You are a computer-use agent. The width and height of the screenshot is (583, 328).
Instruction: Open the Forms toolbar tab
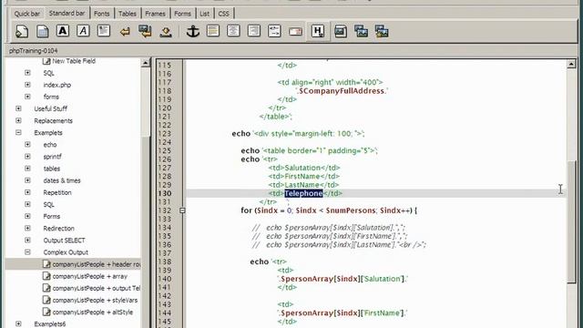pos(182,14)
